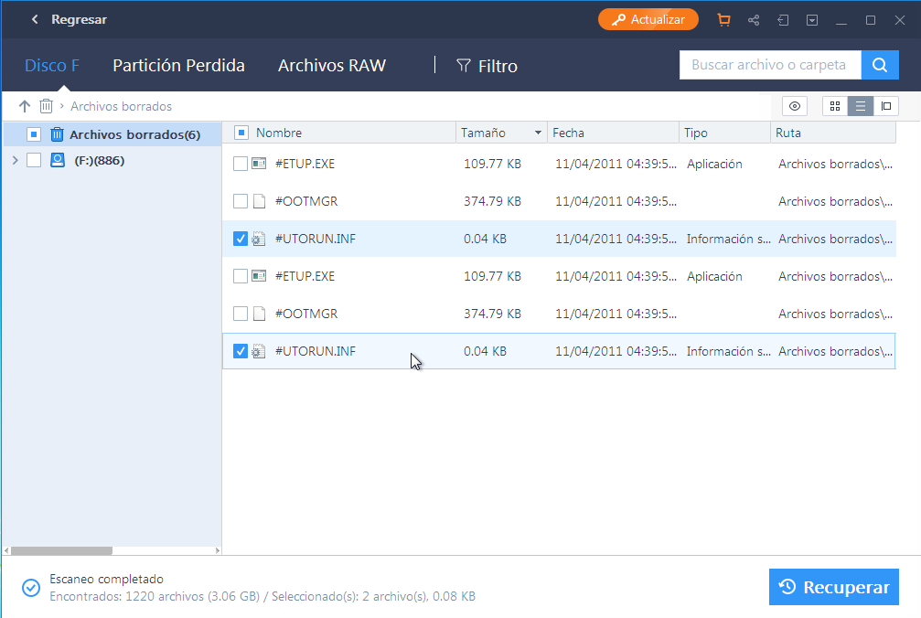Click the Buscar archivo o carpeta field
The image size is (921, 618).
(768, 65)
